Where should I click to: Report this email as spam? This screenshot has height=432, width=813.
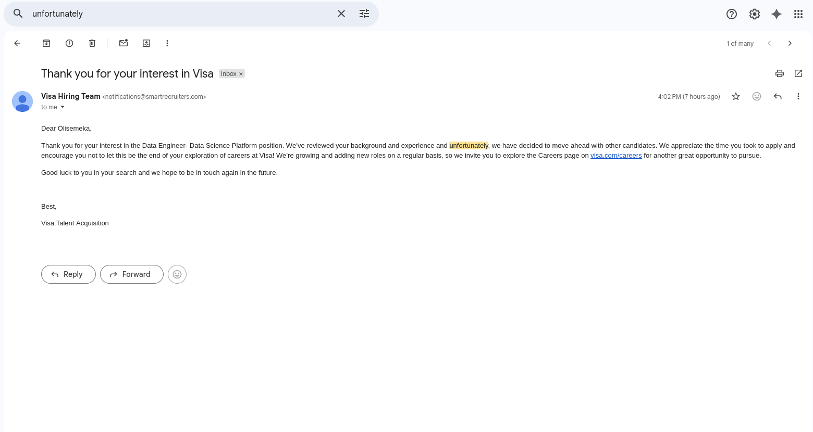[69, 43]
